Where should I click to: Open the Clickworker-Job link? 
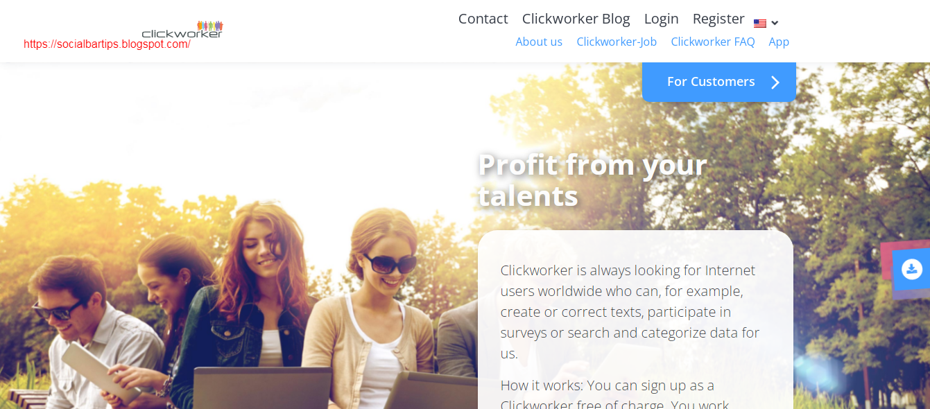617,42
